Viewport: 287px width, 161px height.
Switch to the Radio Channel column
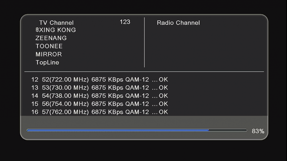178,23
